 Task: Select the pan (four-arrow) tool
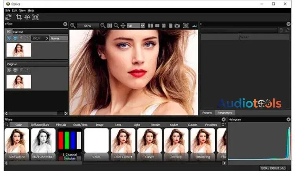[x=123, y=25]
